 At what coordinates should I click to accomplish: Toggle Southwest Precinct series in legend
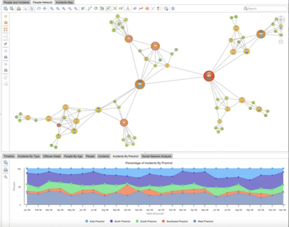(x=175, y=221)
